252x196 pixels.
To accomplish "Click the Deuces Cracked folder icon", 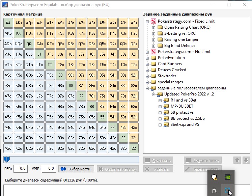I will pos(153,70).
